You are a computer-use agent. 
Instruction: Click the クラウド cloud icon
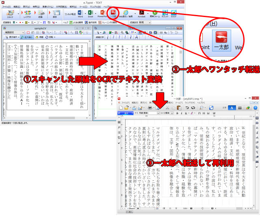tap(173, 13)
